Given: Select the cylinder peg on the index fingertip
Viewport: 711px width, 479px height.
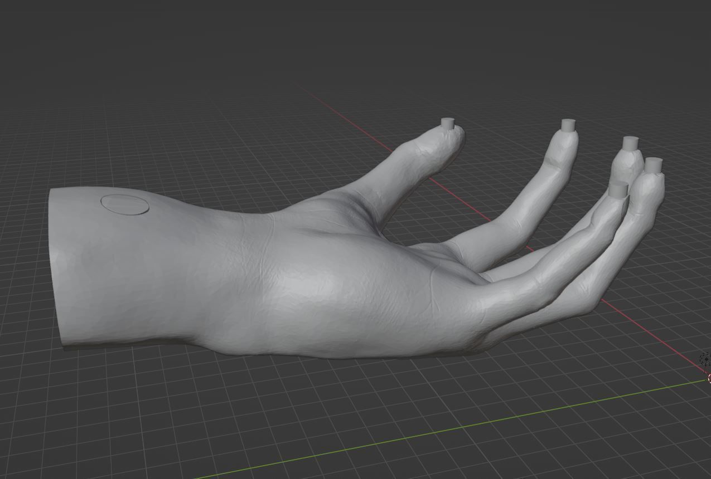Looking at the screenshot, I should [x=568, y=125].
